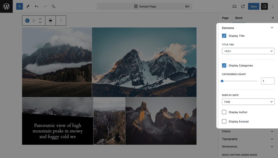278x158 pixels.
Task: Select the Block tab
Action: click(x=239, y=18)
